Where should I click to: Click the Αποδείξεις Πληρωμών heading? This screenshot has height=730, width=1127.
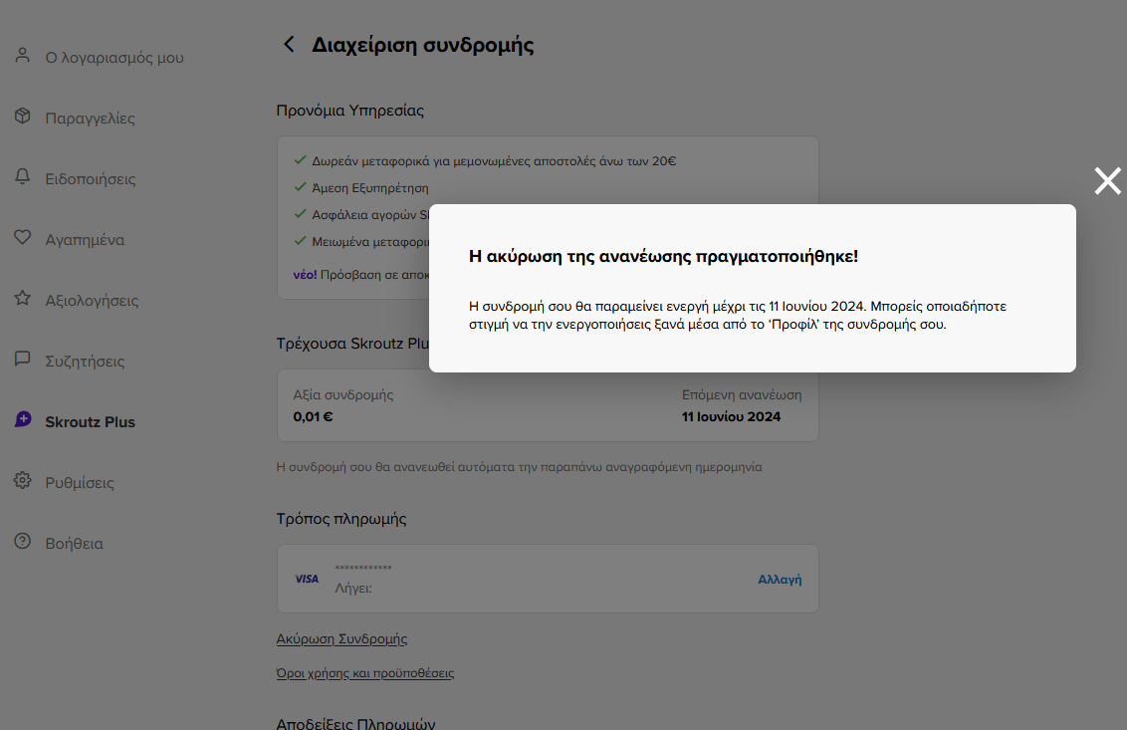click(355, 723)
